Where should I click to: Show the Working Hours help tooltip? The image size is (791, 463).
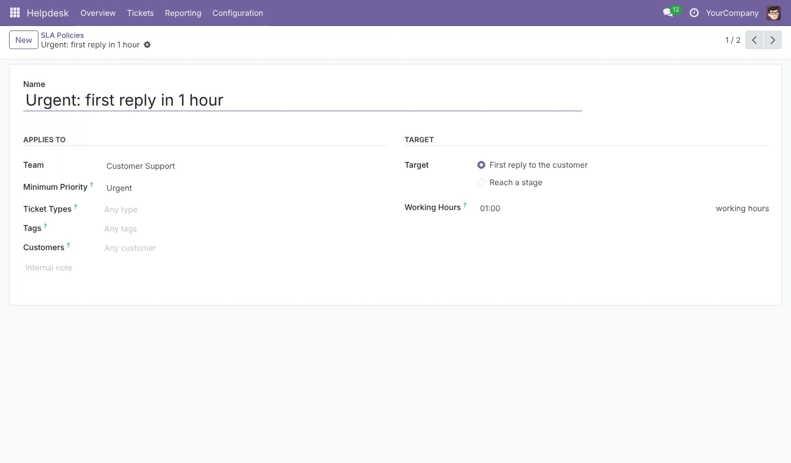click(x=465, y=205)
